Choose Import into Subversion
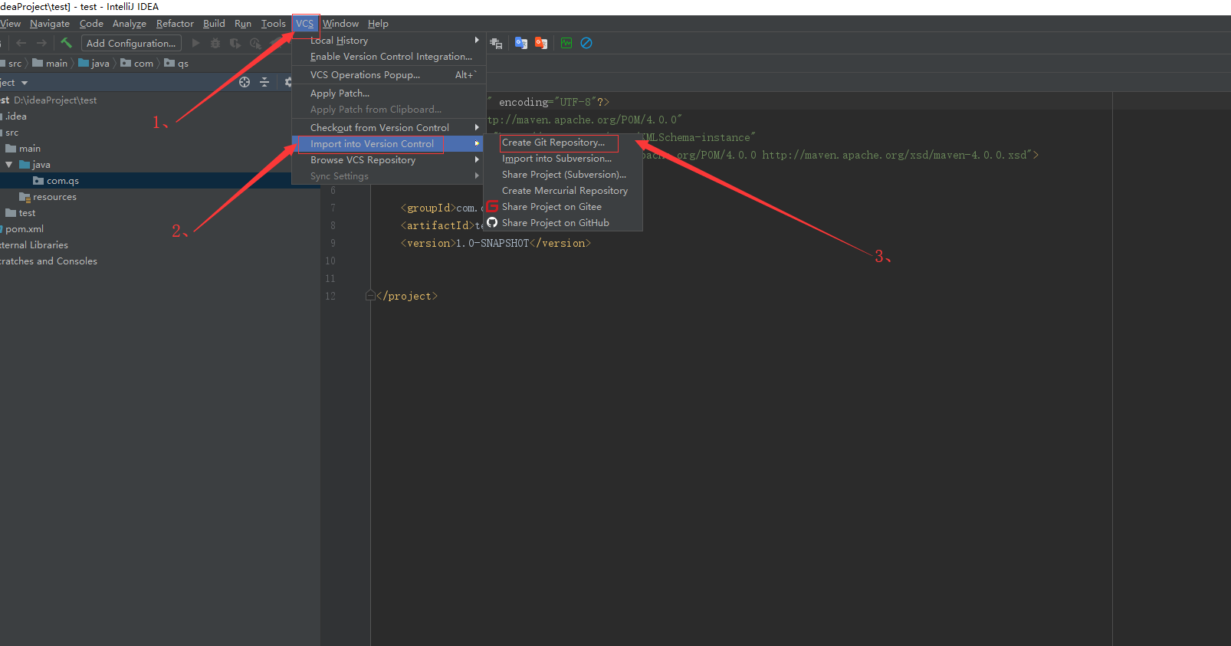 click(x=563, y=158)
